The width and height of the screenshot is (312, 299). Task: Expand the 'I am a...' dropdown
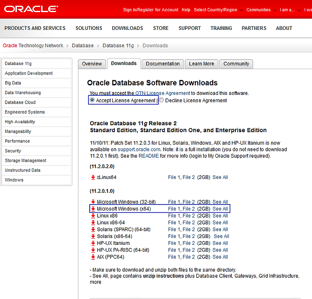(299, 10)
